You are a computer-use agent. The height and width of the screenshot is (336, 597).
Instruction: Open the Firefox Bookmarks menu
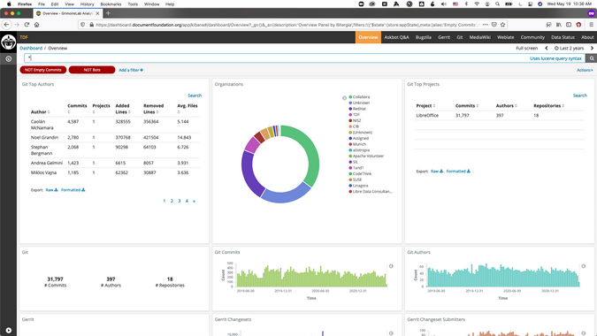111,4
